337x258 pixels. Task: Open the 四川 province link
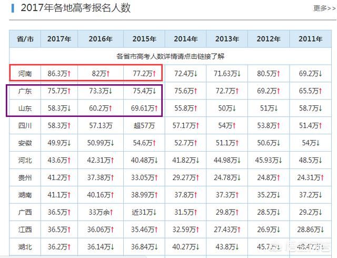[25, 126]
